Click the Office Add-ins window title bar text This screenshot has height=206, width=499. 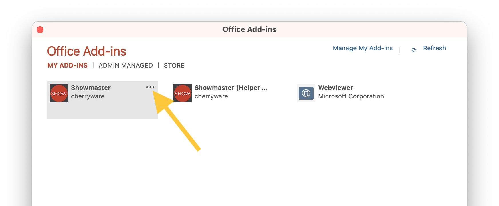click(249, 29)
